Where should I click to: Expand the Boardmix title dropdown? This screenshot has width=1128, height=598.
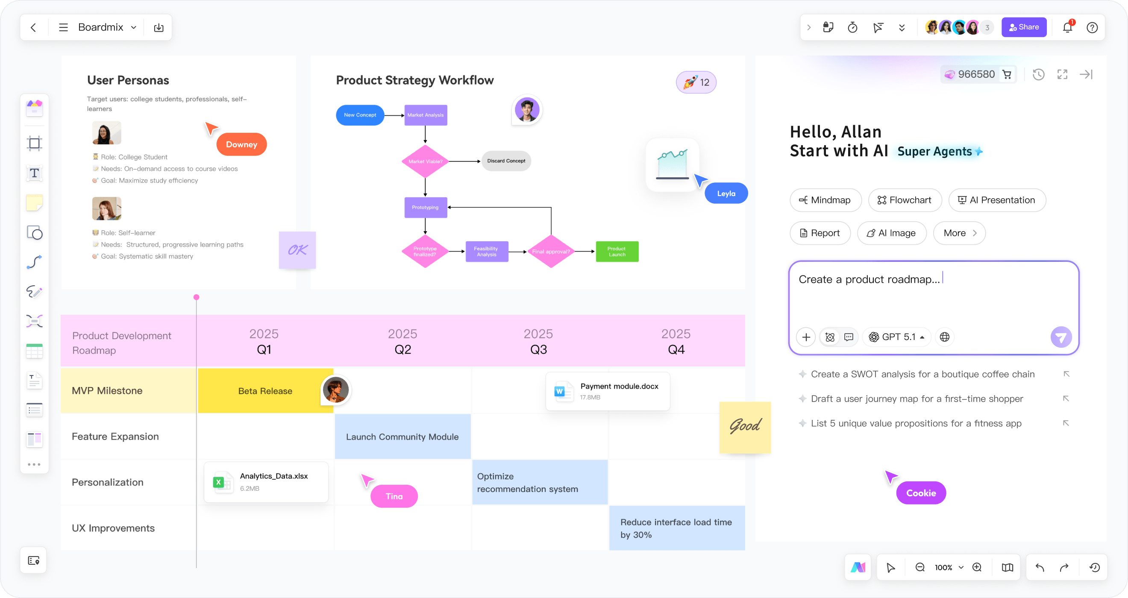(134, 28)
